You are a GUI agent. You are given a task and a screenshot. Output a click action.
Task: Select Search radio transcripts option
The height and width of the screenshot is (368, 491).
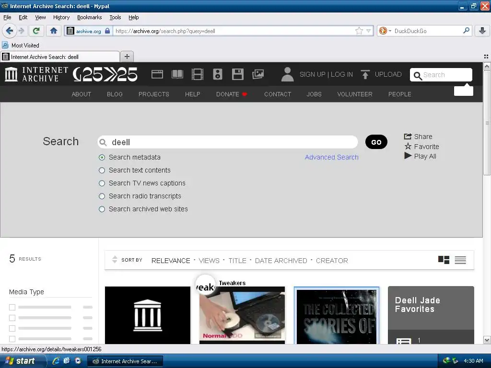pos(102,196)
